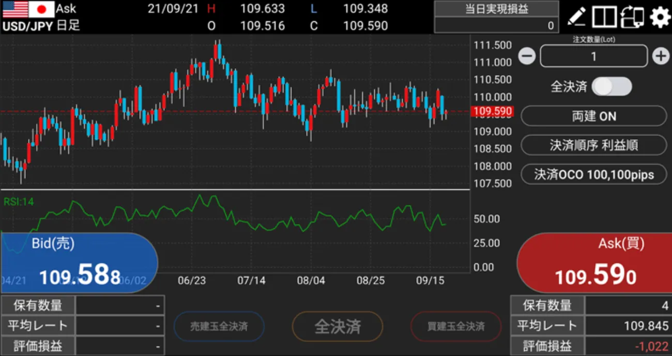The width and height of the screenshot is (672, 356).
Task: Toggle 両建 ON hedging setting
Action: pos(593,116)
